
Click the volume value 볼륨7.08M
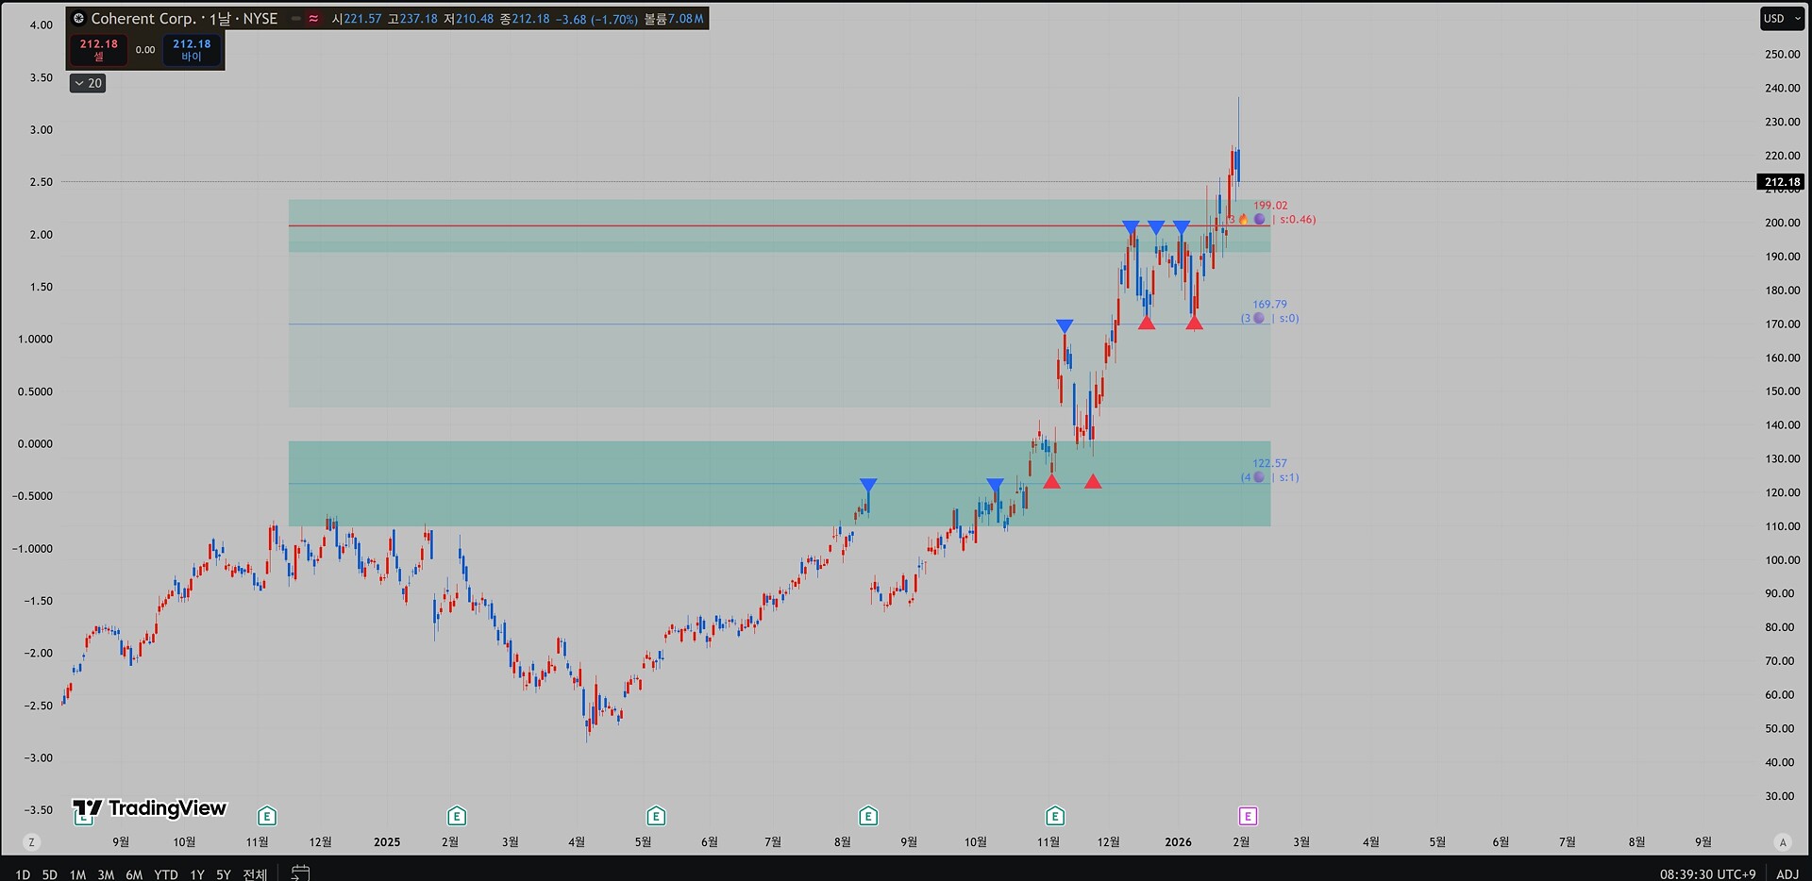click(674, 19)
